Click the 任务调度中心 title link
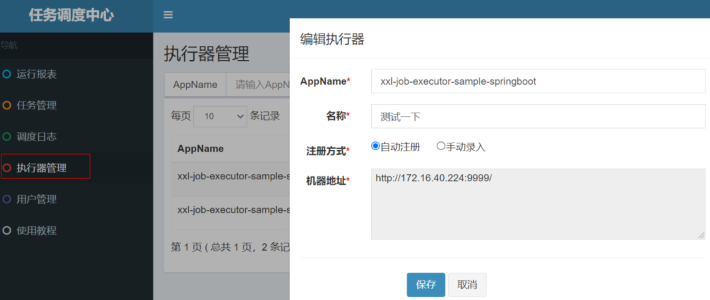 click(x=71, y=15)
